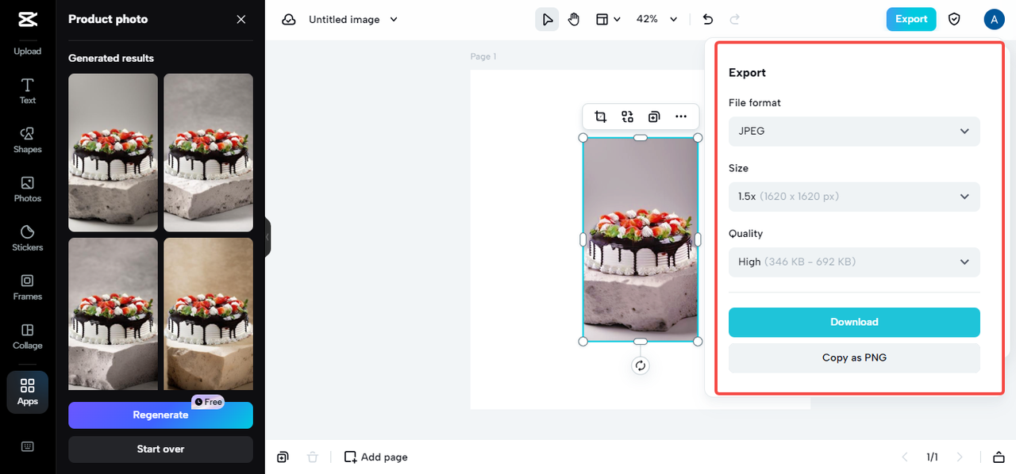Open the Upload panel
The width and height of the screenshot is (1016, 474).
[x=27, y=51]
